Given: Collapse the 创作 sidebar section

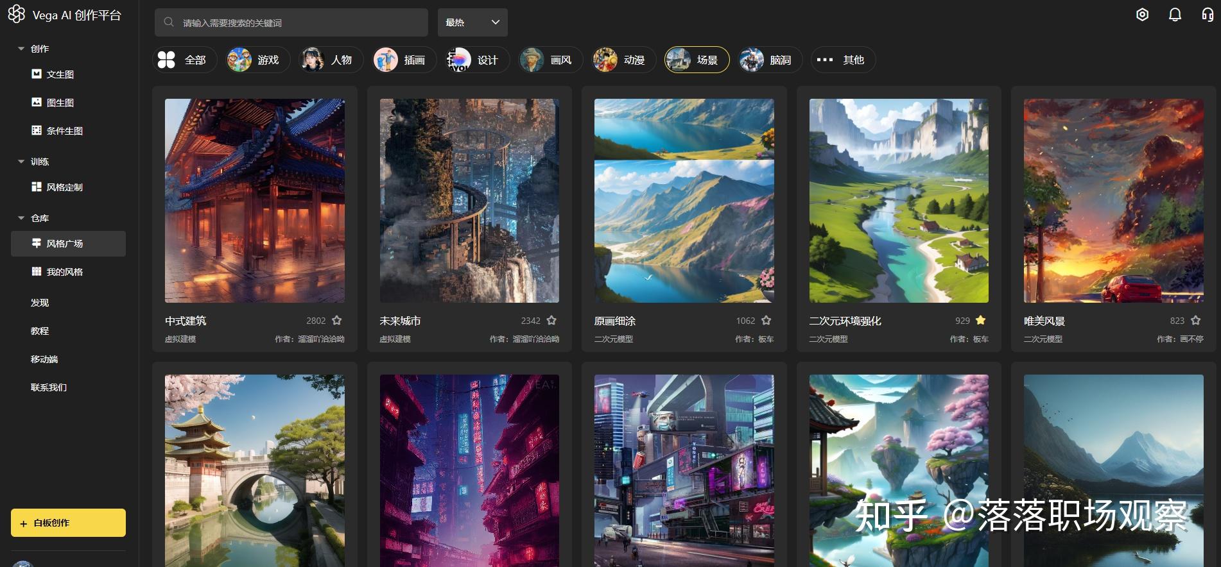Looking at the screenshot, I should tap(21, 49).
